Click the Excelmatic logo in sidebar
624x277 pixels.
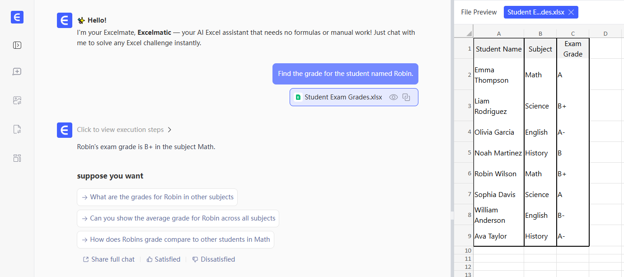tap(17, 17)
